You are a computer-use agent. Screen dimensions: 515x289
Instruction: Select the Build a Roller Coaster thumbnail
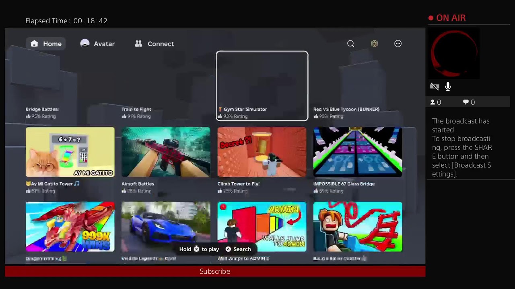[x=358, y=227]
